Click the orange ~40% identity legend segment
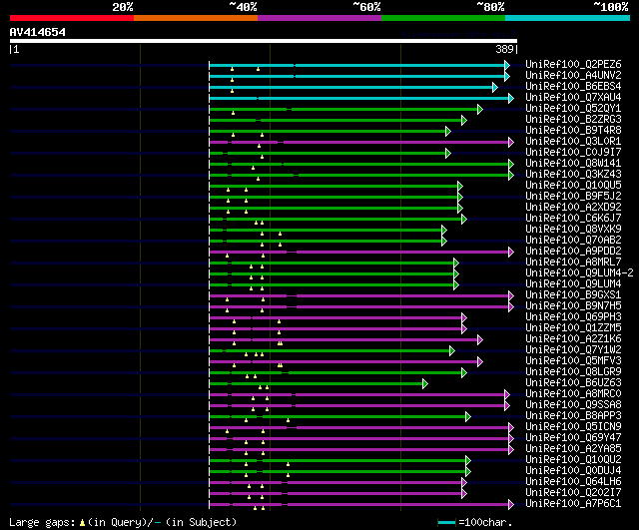Viewport: 639px width, 530px height. (x=196, y=18)
